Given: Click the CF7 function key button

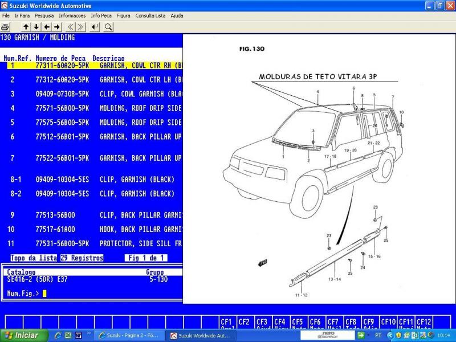Looking at the screenshot, I should (x=334, y=323).
